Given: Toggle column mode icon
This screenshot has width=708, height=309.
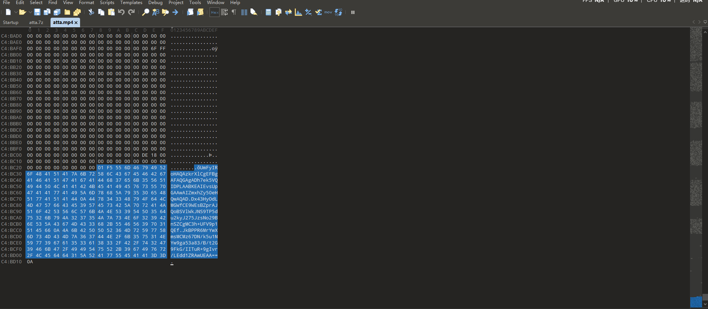Looking at the screenshot, I should [244, 12].
